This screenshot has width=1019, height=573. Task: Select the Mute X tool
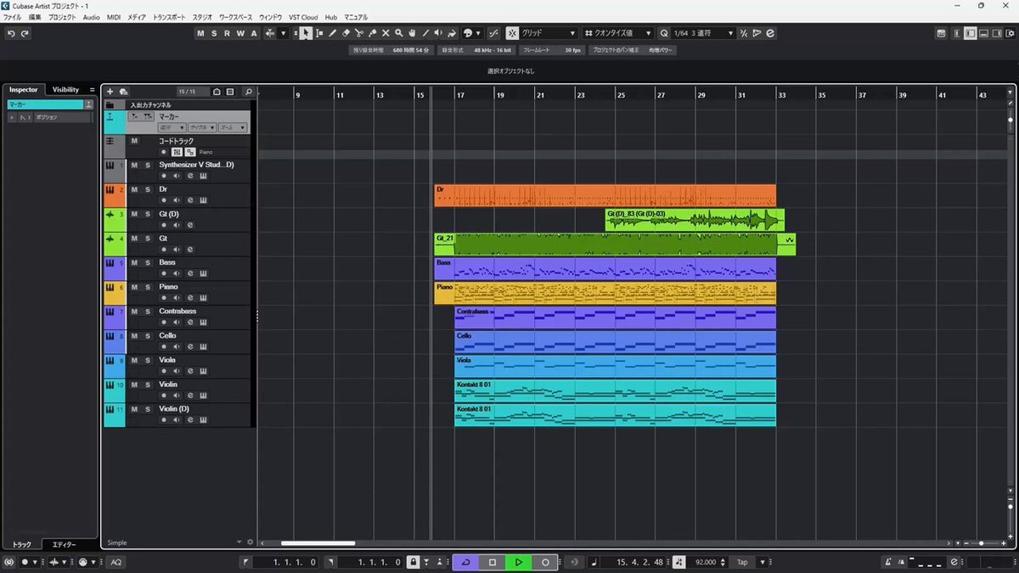tap(386, 33)
